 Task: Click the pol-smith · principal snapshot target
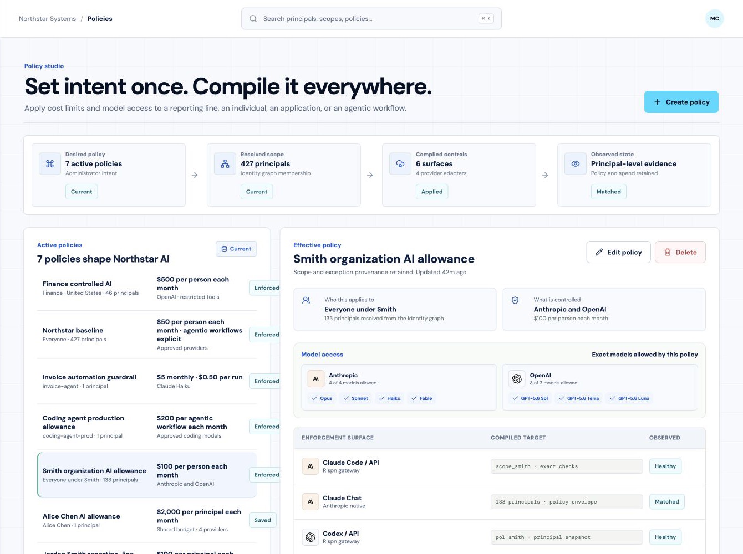(x=567, y=537)
